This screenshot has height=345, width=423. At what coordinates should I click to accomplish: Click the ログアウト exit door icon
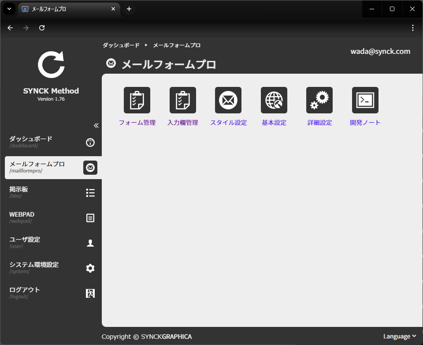click(90, 293)
